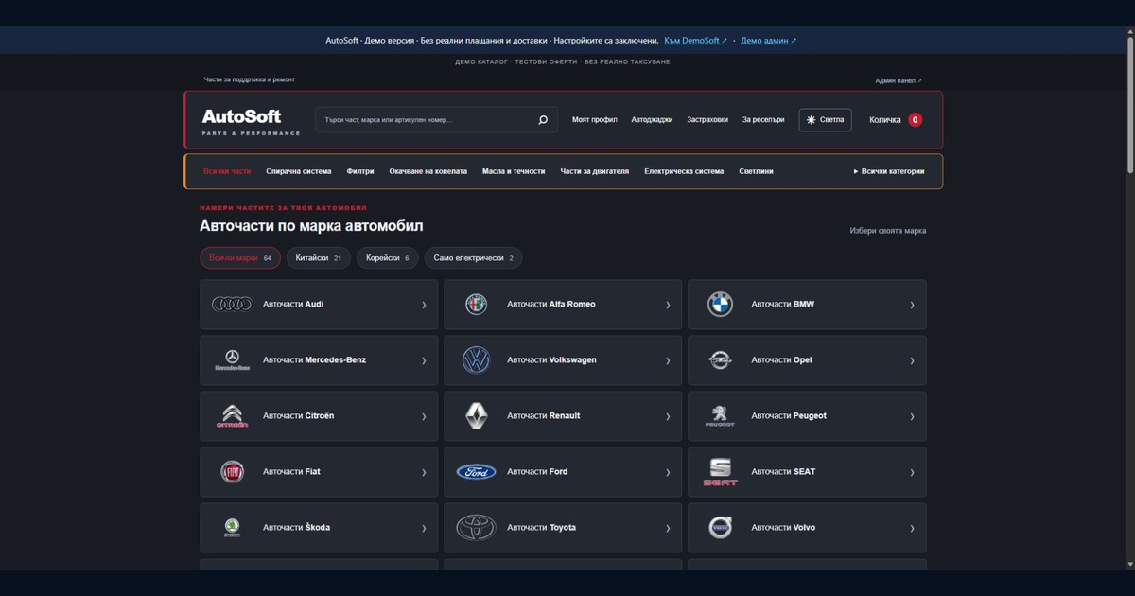Click the AutoSoft site logo
This screenshot has height=596, width=1135.
(x=251, y=121)
